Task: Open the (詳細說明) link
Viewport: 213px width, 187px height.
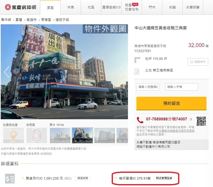Action: point(46,154)
